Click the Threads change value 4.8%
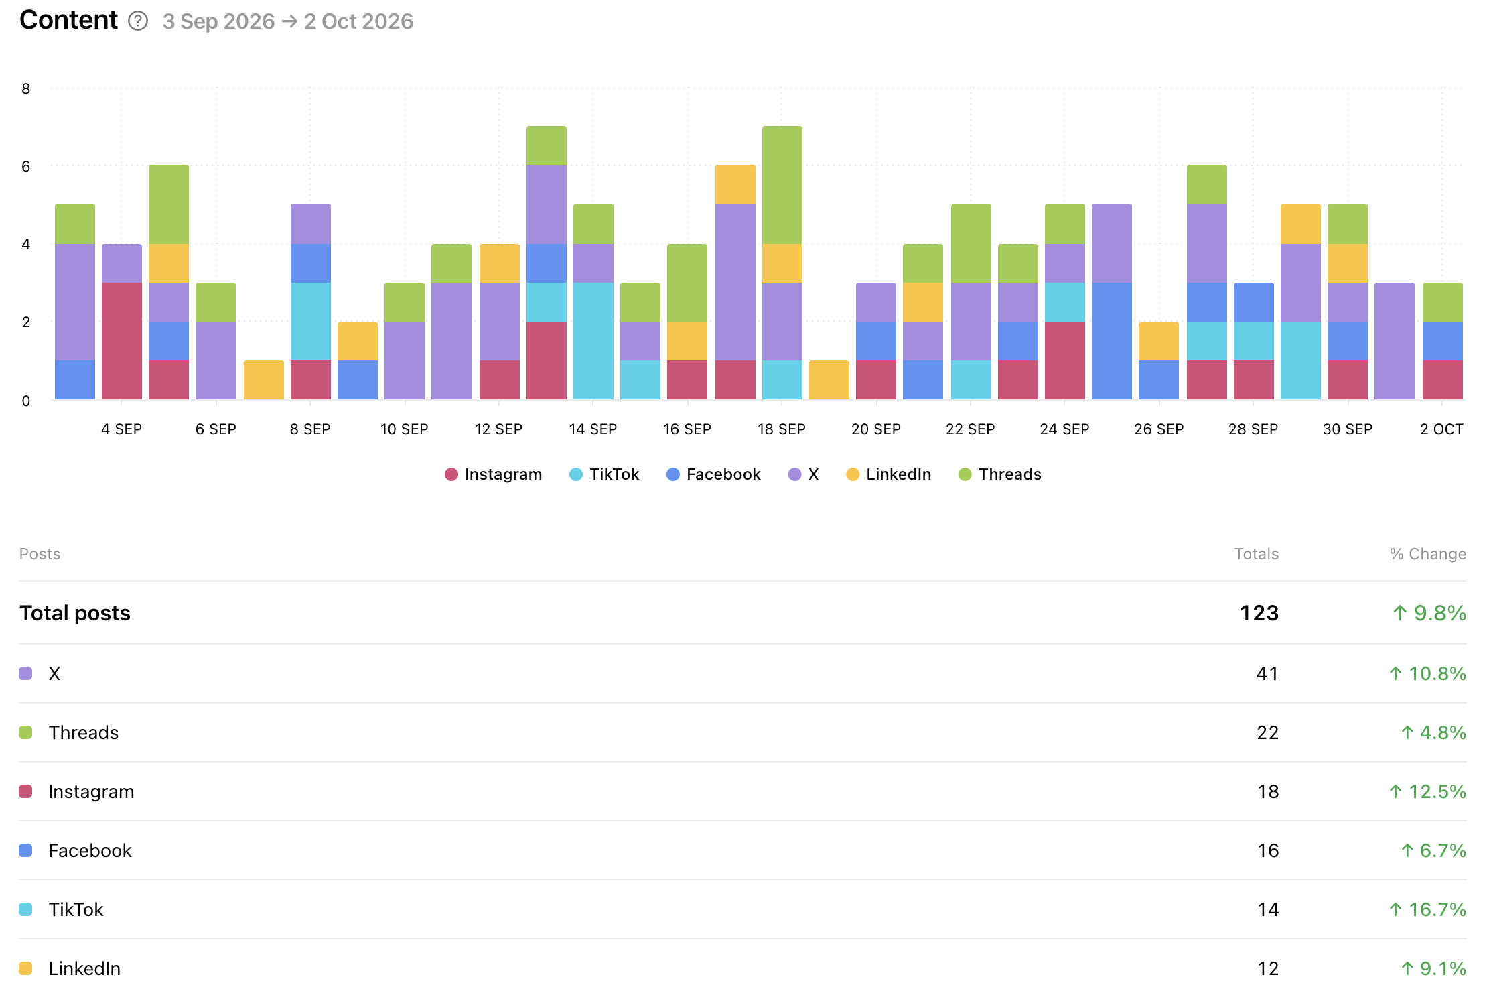This screenshot has width=1487, height=993. pyautogui.click(x=1433, y=732)
